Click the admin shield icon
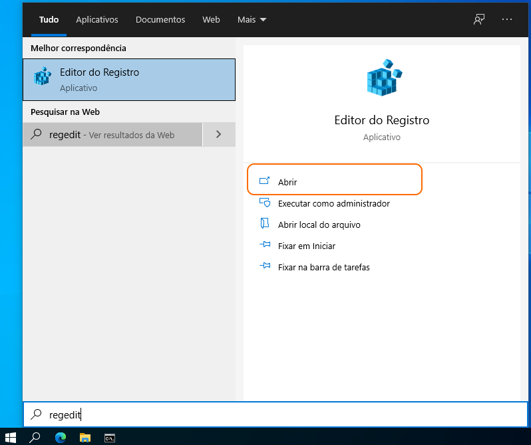The width and height of the screenshot is (531, 445). 265,202
